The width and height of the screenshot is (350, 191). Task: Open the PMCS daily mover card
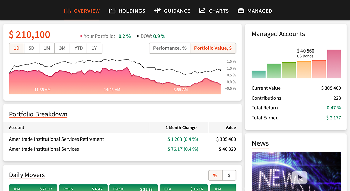pos(83,188)
